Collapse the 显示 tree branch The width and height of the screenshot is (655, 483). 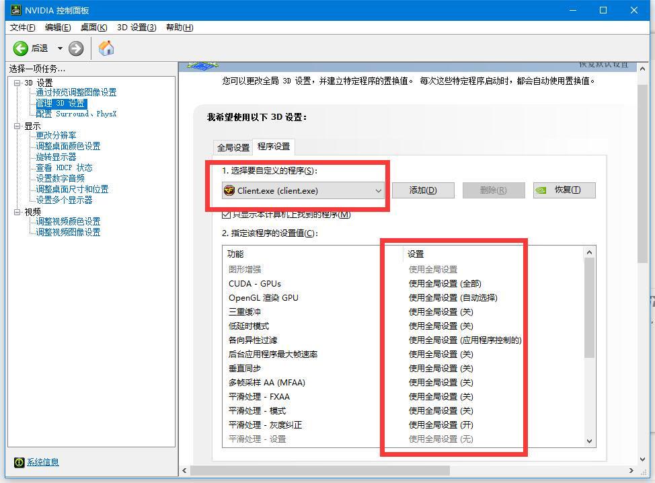[17, 124]
